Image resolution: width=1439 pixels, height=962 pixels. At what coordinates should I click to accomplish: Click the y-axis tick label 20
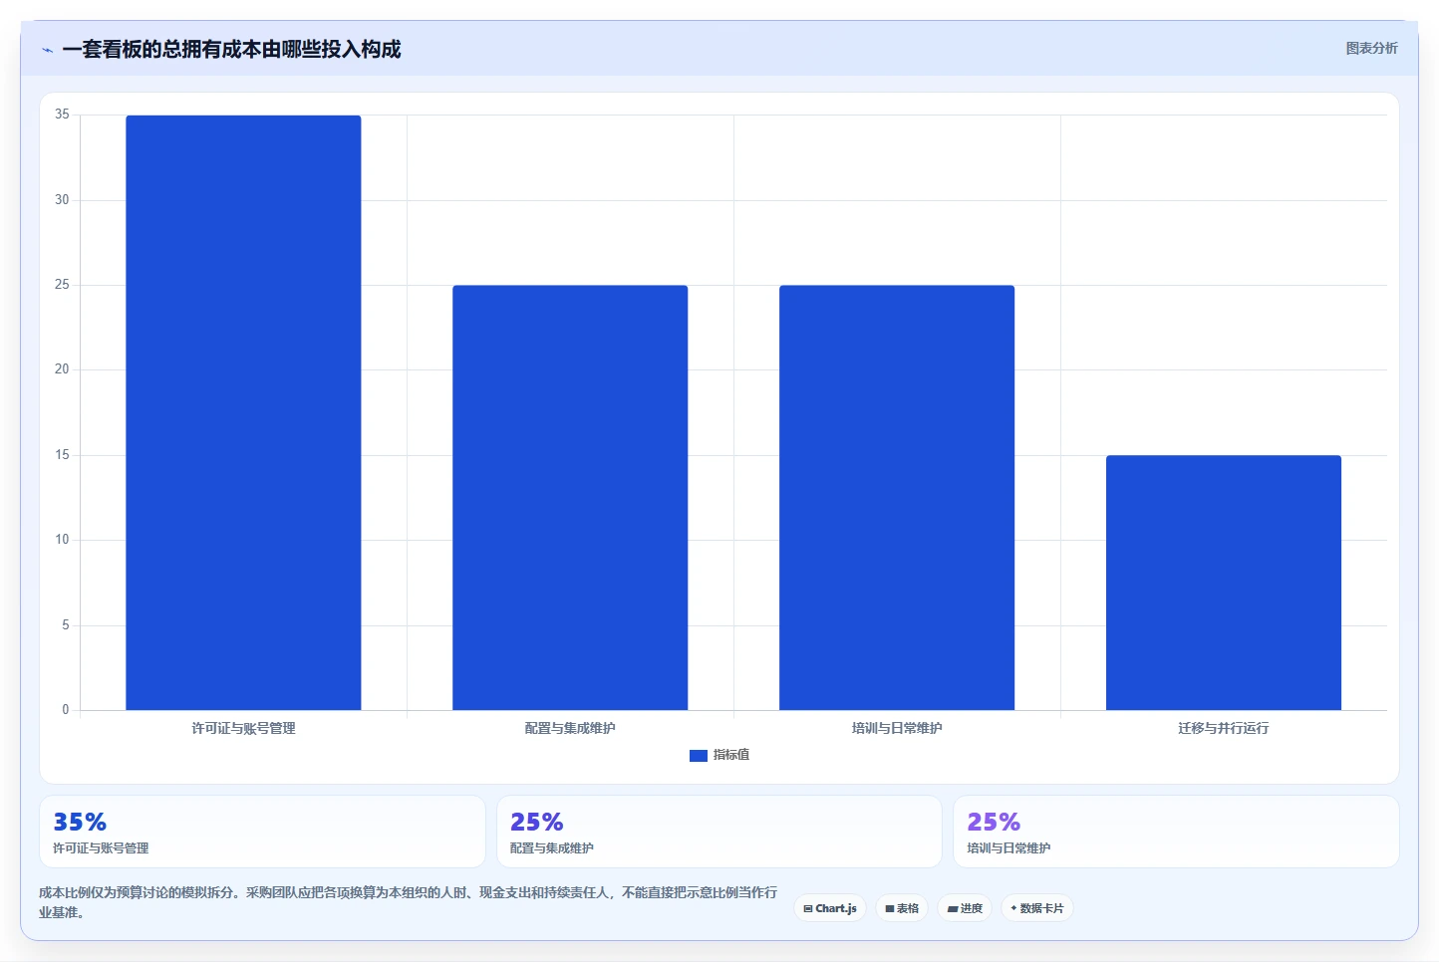click(x=62, y=369)
